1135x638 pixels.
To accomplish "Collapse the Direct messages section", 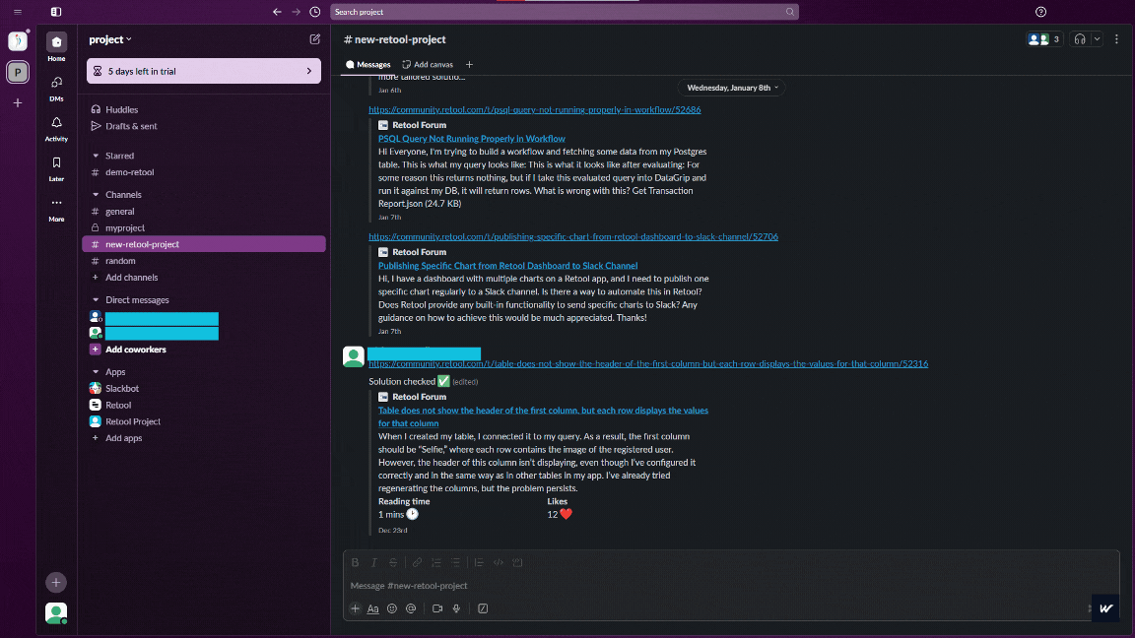I will coord(96,299).
